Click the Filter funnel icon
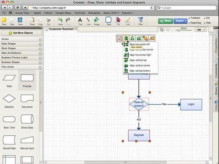219x164 pixels. [x=141, y=21]
